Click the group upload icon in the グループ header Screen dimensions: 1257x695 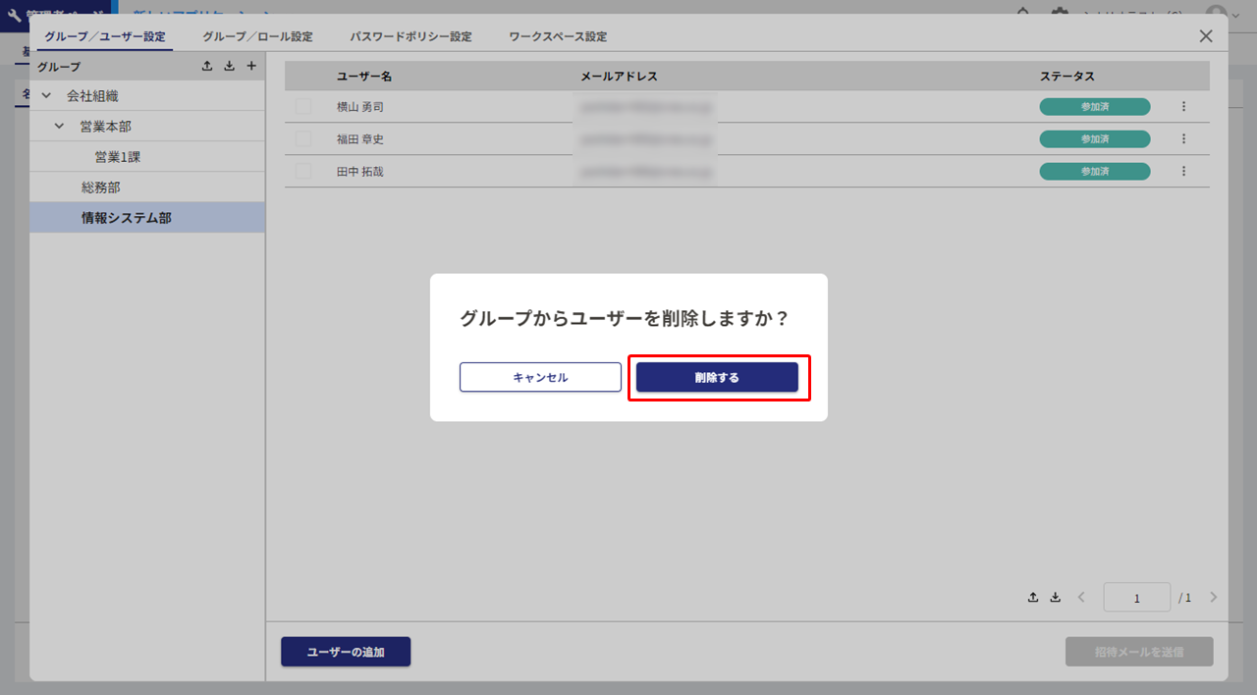207,66
